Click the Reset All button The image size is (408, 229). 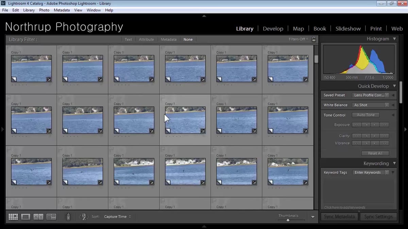tap(375, 153)
